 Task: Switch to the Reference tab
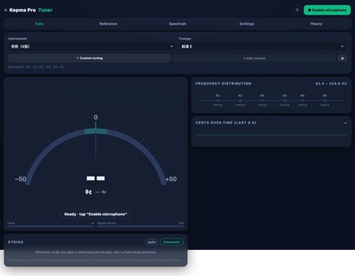click(108, 24)
